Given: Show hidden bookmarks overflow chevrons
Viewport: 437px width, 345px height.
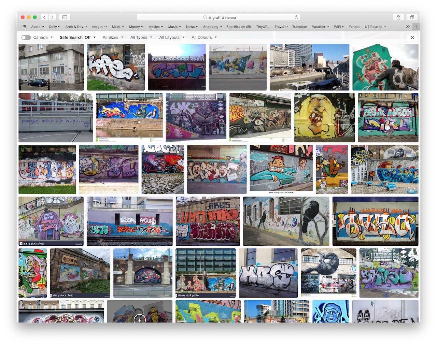Looking at the screenshot, I should pyautogui.click(x=408, y=27).
